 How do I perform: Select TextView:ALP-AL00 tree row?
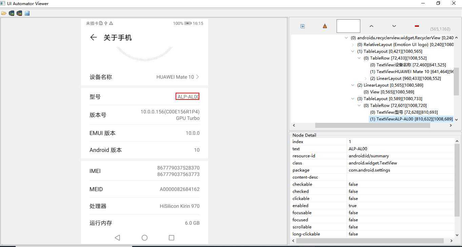click(x=411, y=119)
